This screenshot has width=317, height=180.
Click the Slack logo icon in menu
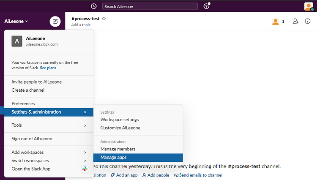[85, 169]
